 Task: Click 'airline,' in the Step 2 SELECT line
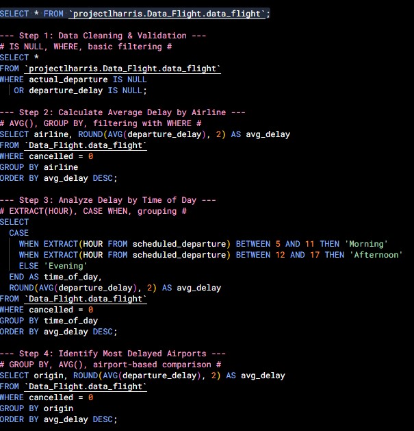click(x=51, y=134)
